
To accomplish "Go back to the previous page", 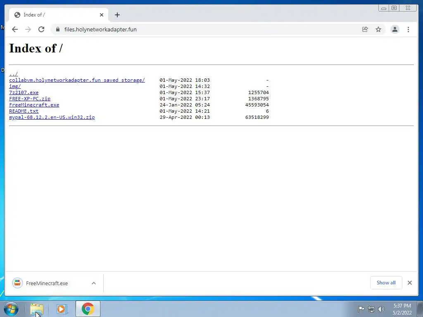I will coord(15,29).
